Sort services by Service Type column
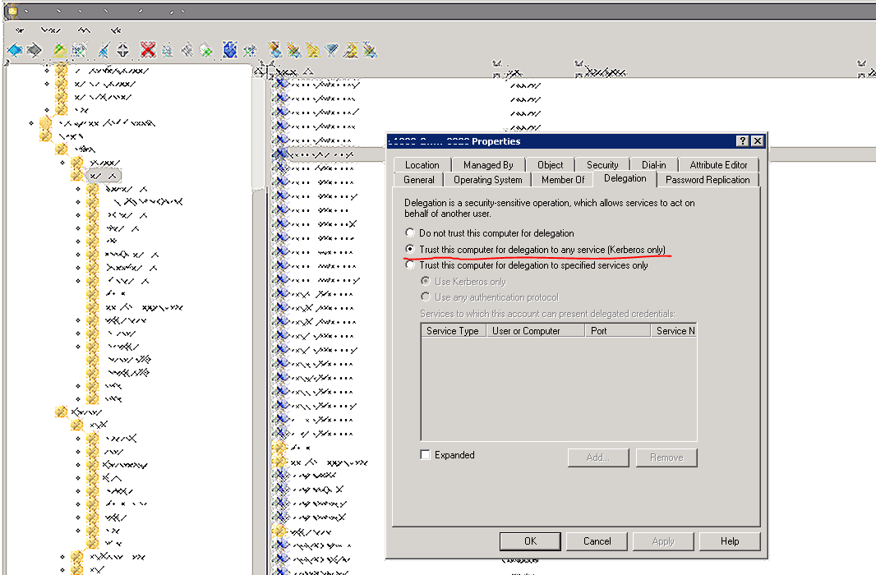Screen dimensions: 876x575 click(x=453, y=330)
